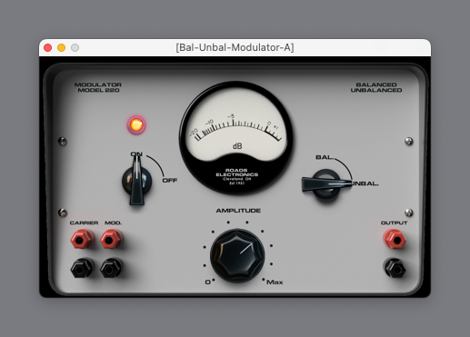Click the black Output ground jack

click(395, 268)
